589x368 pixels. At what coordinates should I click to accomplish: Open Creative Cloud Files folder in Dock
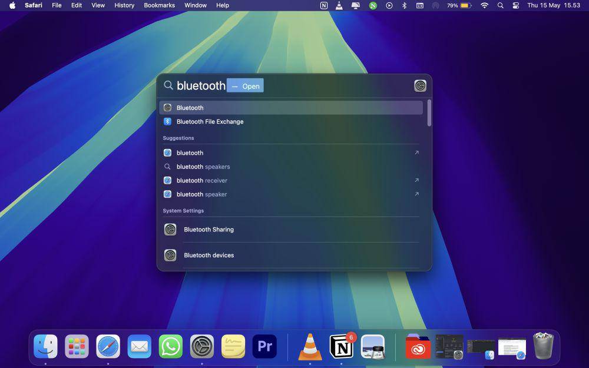point(418,346)
